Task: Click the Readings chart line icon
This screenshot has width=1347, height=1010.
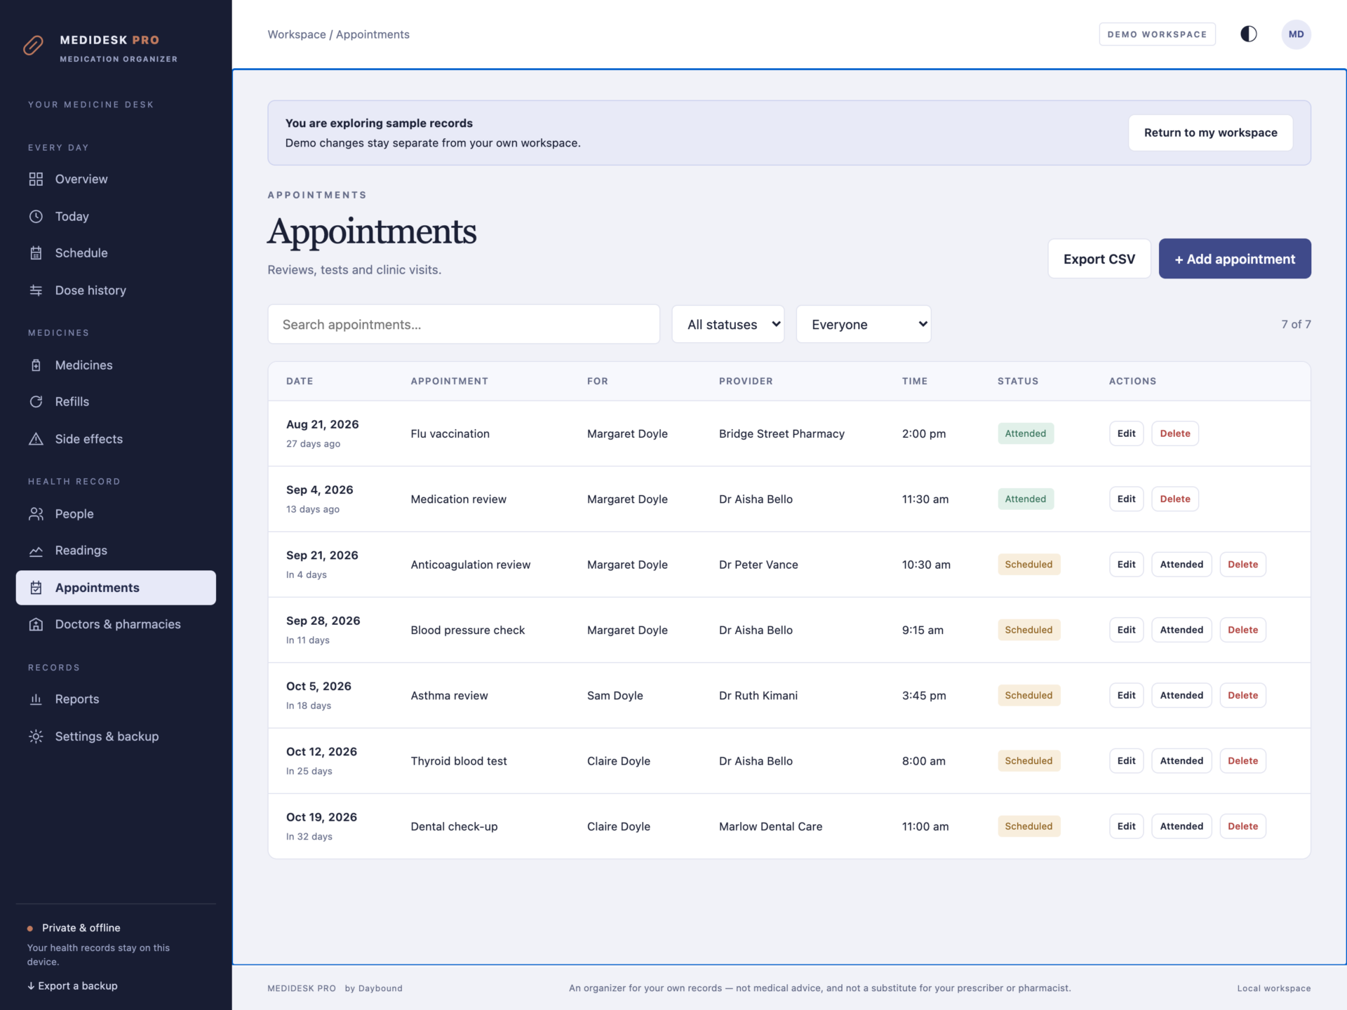Action: pyautogui.click(x=36, y=551)
